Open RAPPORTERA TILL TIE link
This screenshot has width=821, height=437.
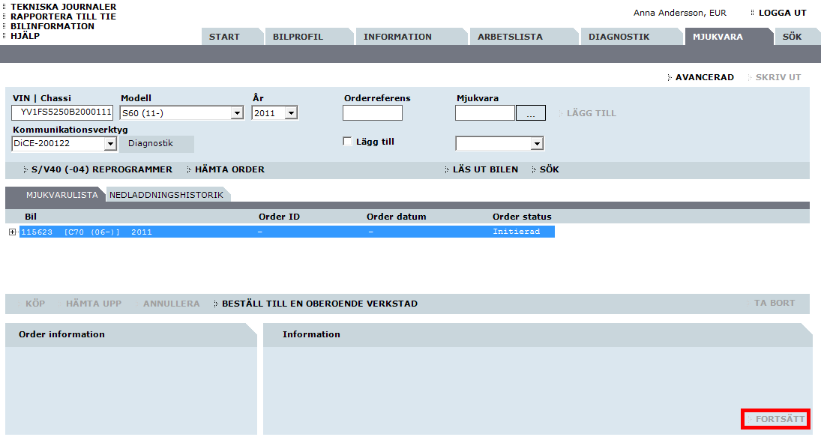63,16
